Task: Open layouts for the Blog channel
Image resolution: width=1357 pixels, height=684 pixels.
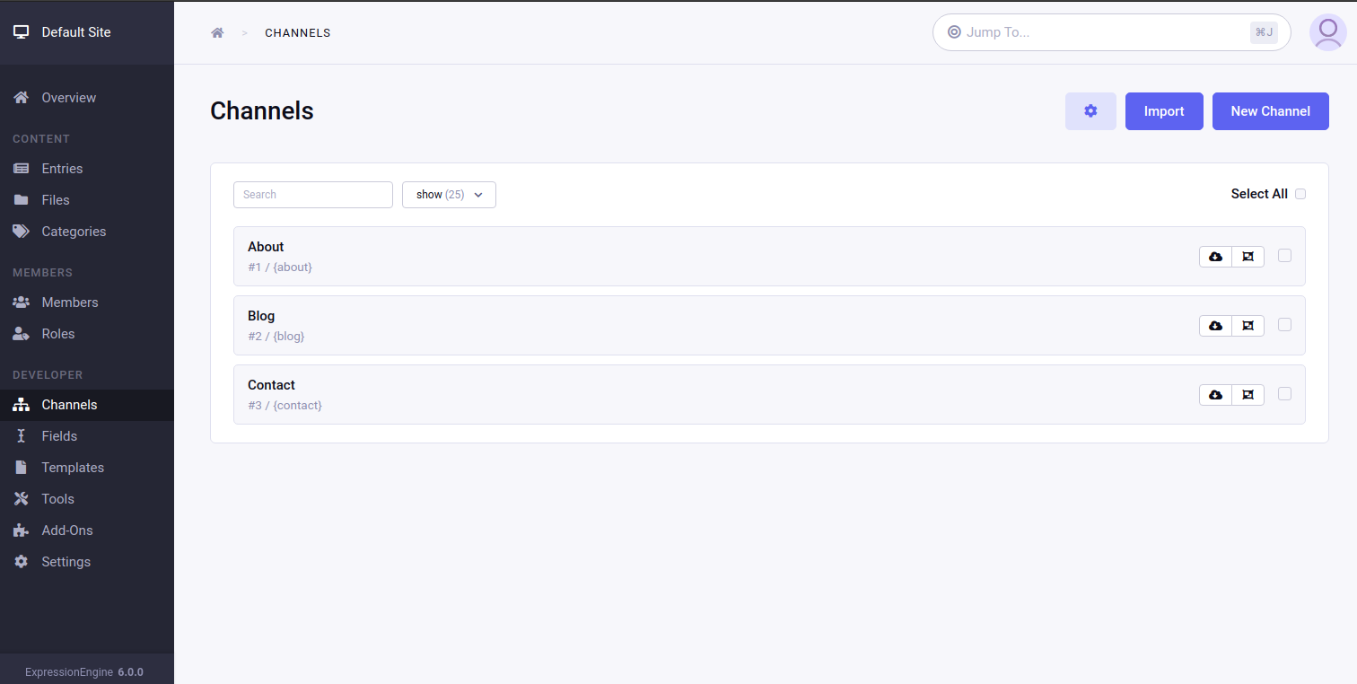Action: click(x=1248, y=325)
